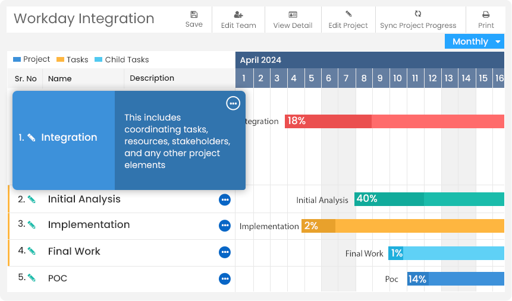Viewport: 512px width, 301px height.
Task: Click the Description column header
Action: pos(152,78)
